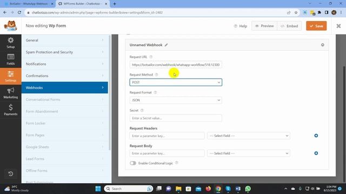Click the Secret value input field
The image size is (346, 194).
pos(176,118)
